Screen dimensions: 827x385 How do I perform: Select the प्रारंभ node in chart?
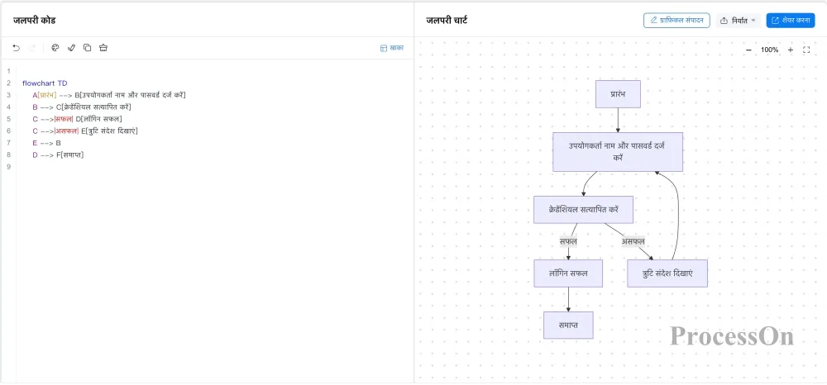618,94
